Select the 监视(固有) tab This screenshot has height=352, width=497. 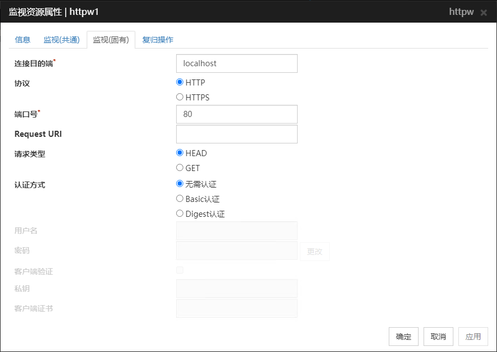coord(110,40)
